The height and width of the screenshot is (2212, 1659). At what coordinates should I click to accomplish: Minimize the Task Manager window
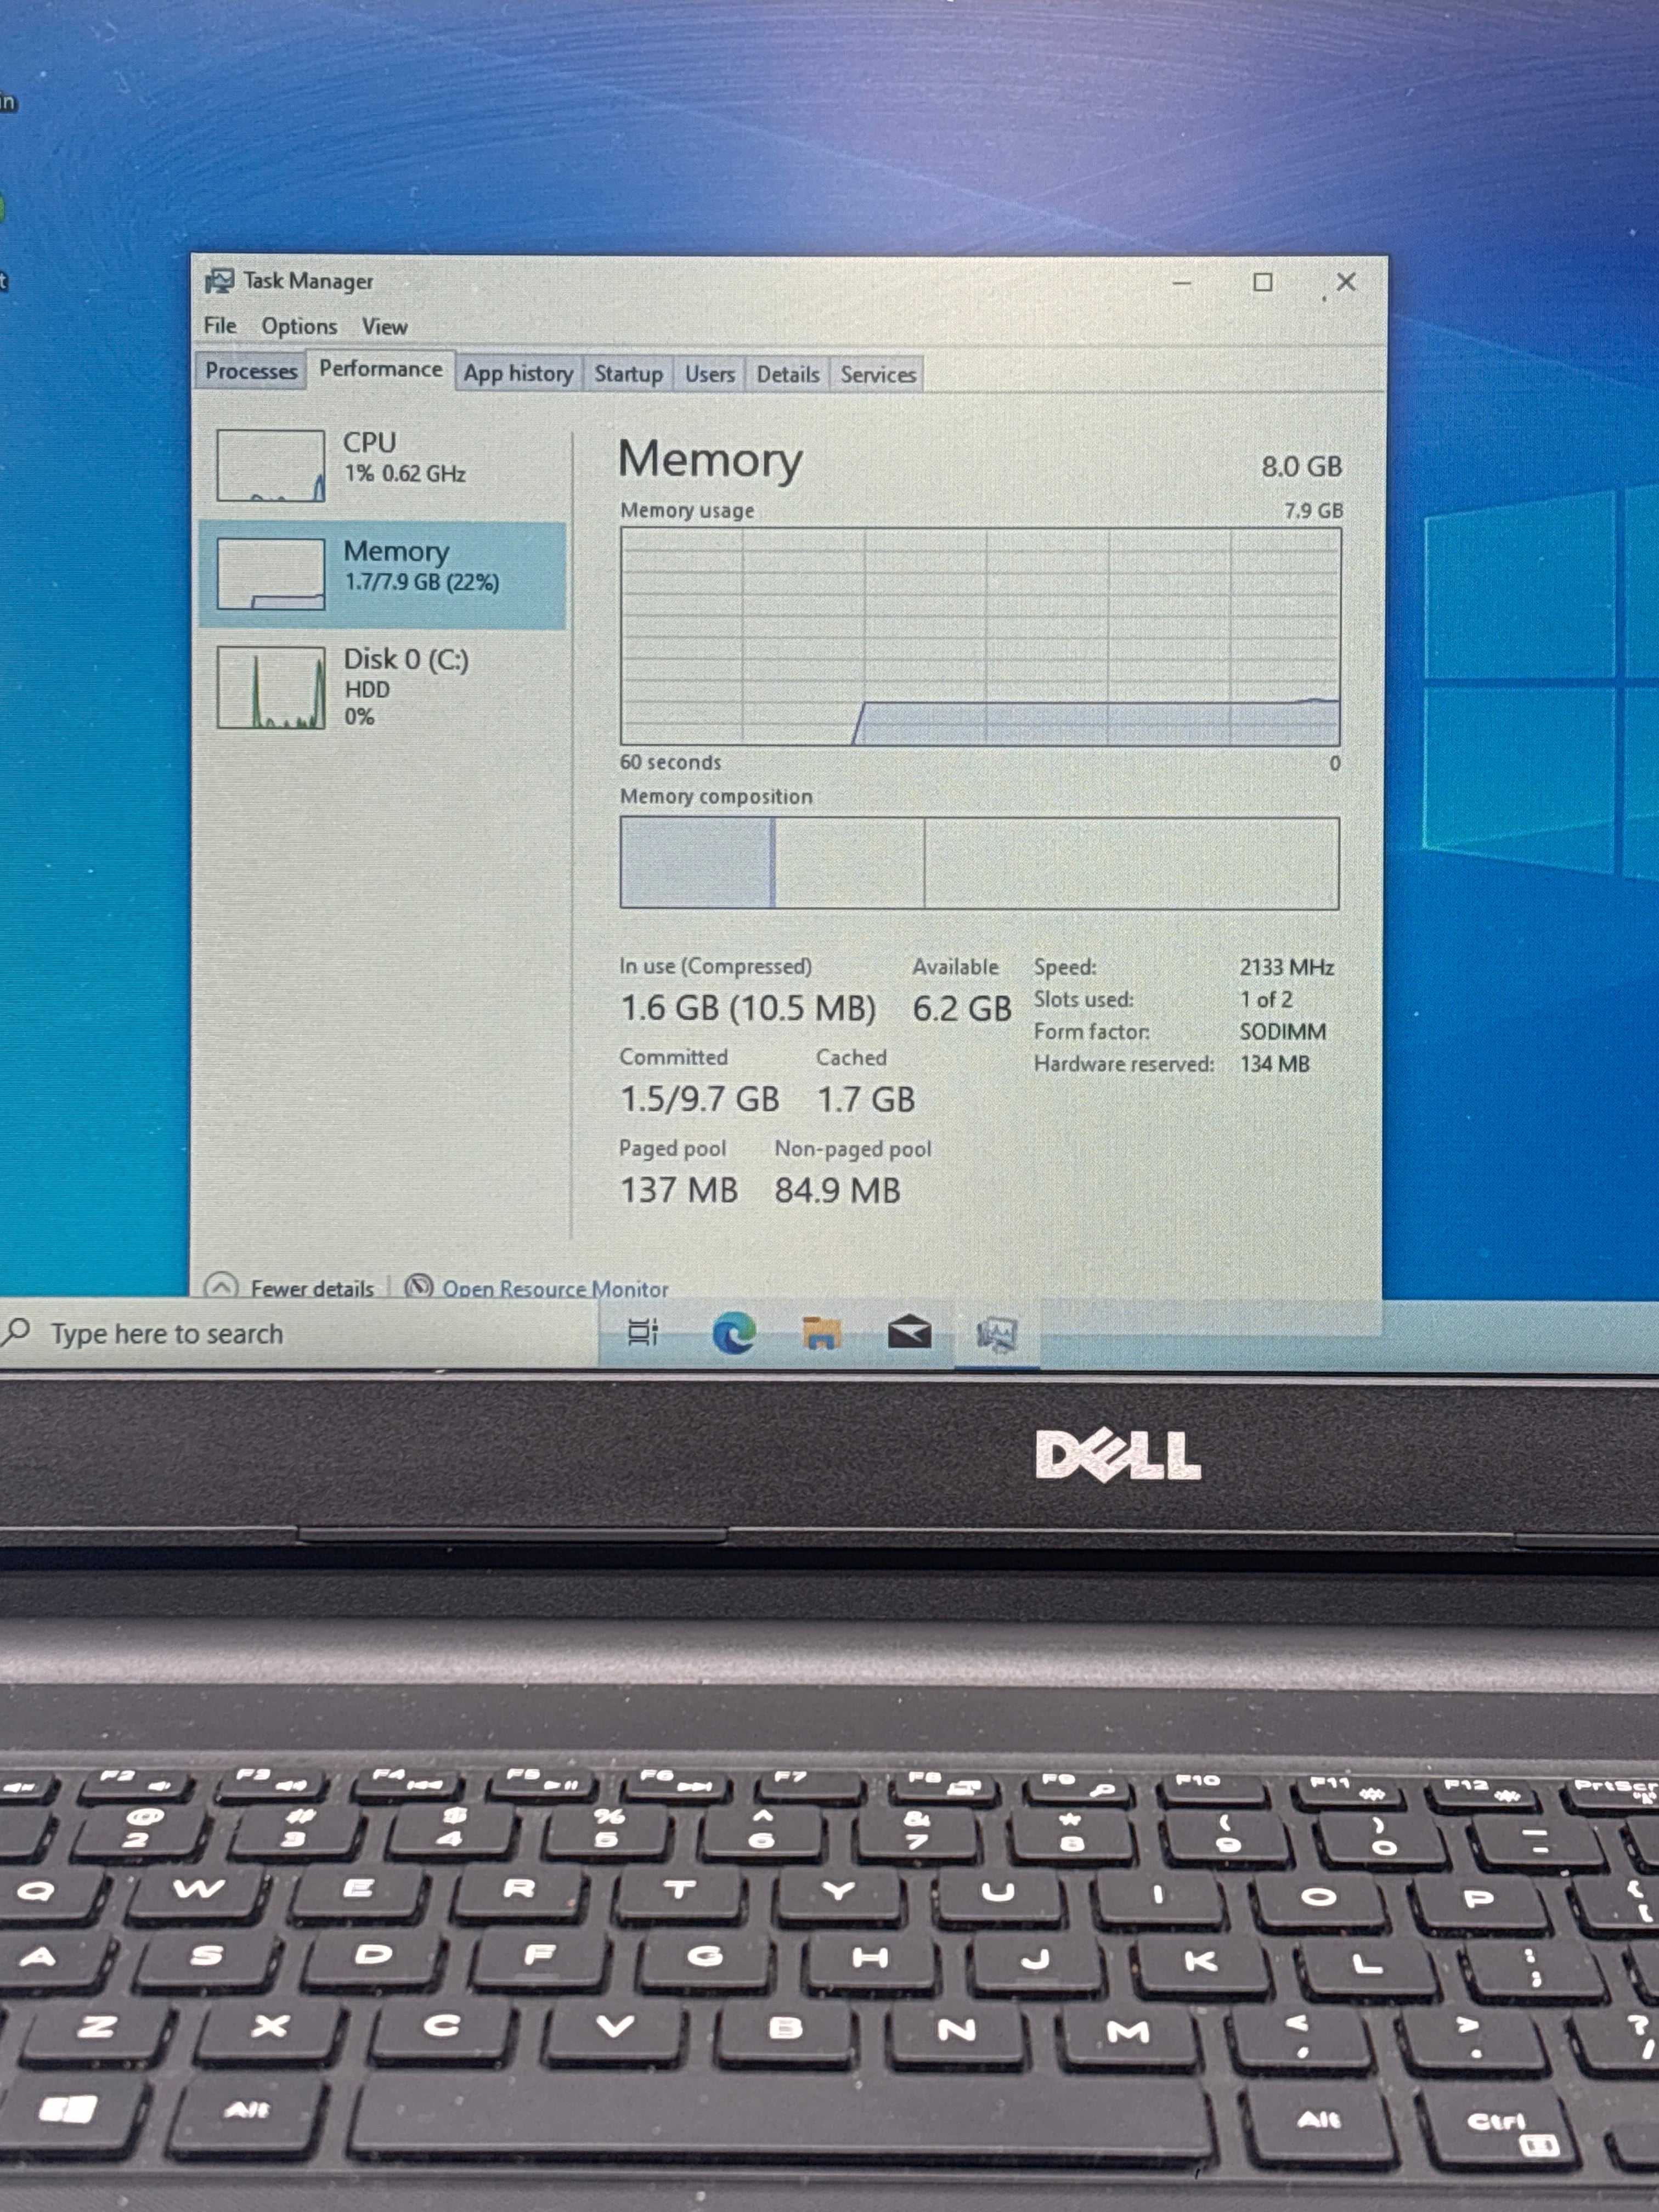pos(1182,283)
